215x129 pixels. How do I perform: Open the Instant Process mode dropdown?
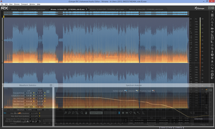[110, 113]
